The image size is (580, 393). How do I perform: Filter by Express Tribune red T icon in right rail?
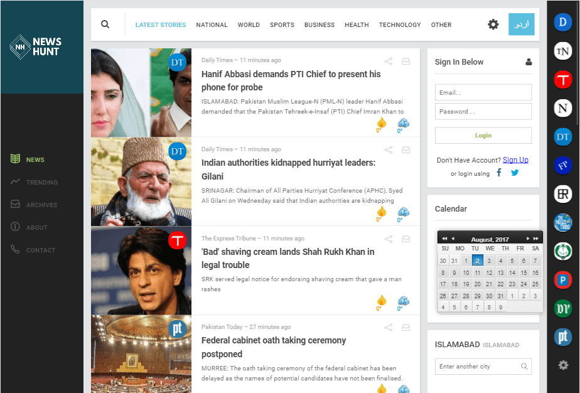point(562,80)
